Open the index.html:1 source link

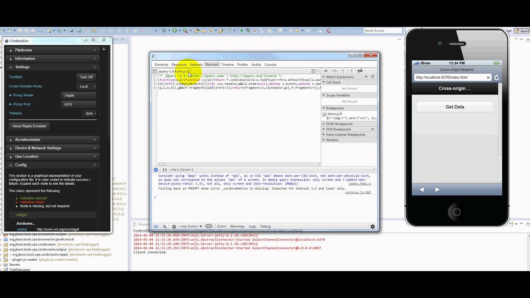[x=360, y=184]
